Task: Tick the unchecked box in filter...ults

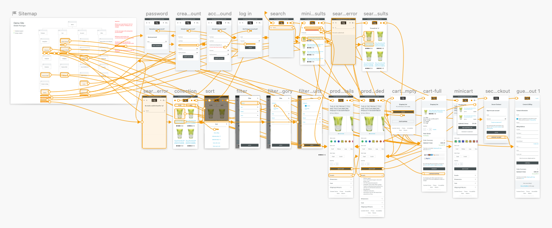Action: pos(306,109)
